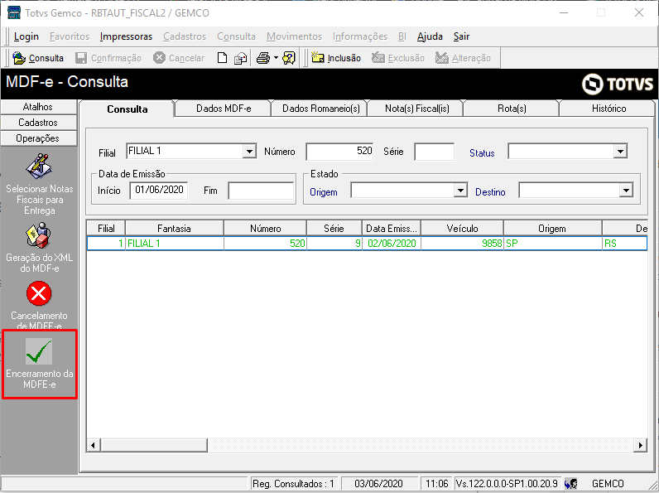Click the Exclusão toolbar button

pos(398,58)
